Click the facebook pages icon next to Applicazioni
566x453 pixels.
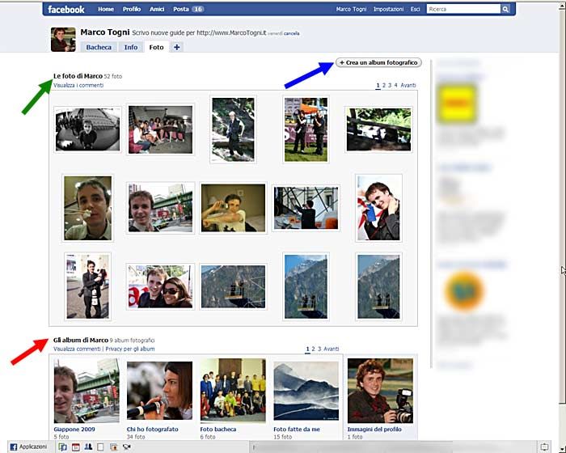(63, 447)
